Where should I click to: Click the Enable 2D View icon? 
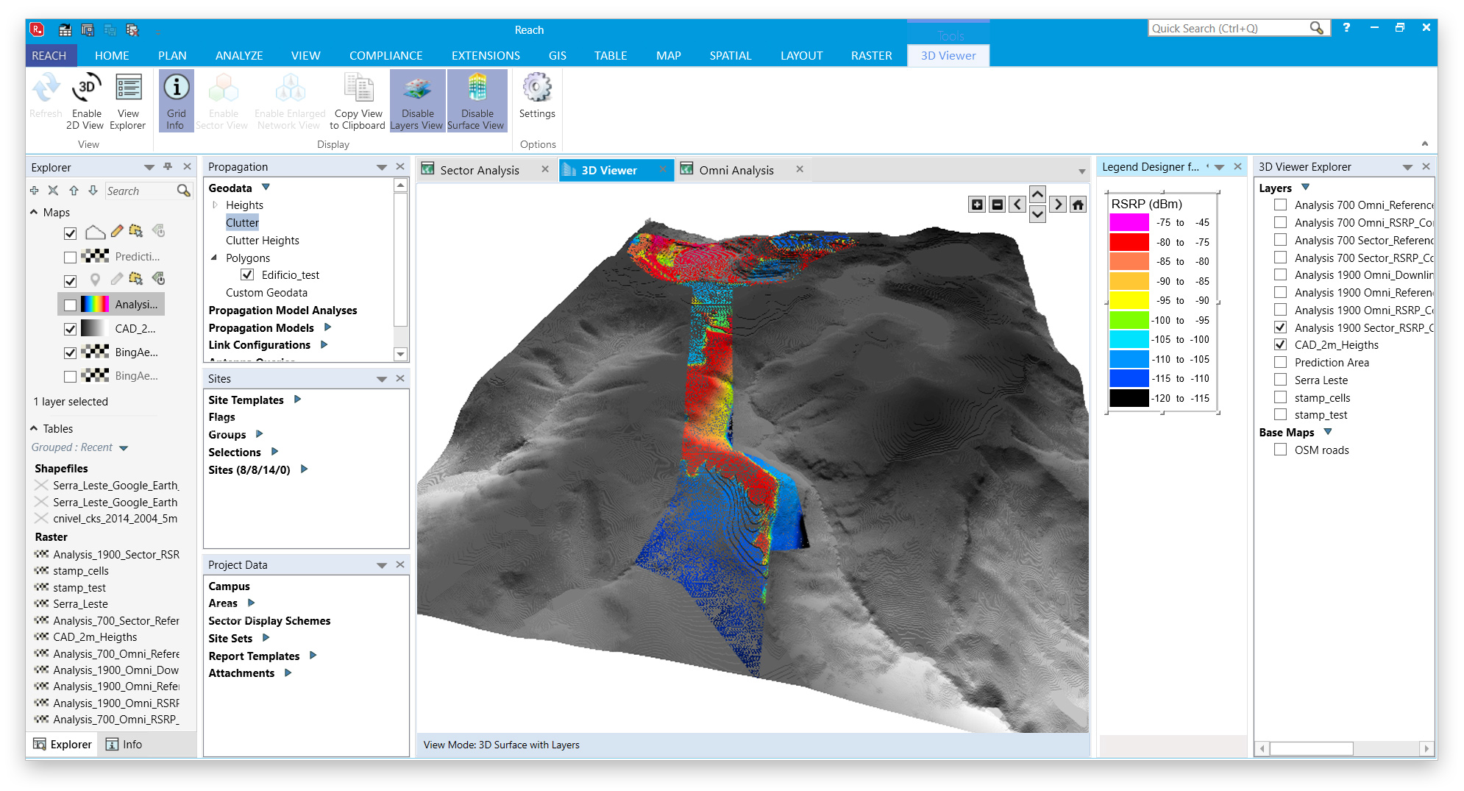[x=86, y=89]
